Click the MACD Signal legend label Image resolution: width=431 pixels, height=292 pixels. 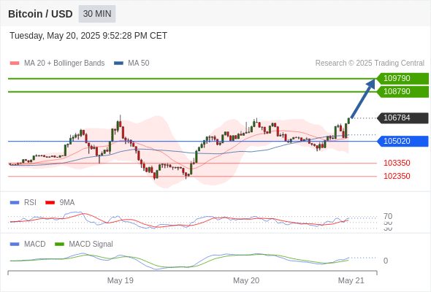91,245
